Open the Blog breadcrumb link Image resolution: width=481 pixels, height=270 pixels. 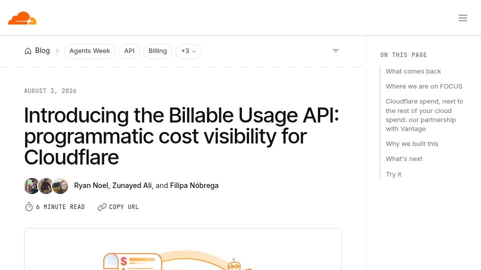coord(42,51)
